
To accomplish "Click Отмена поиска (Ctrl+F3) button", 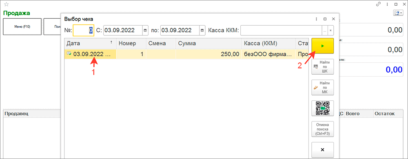I will [x=322, y=129].
